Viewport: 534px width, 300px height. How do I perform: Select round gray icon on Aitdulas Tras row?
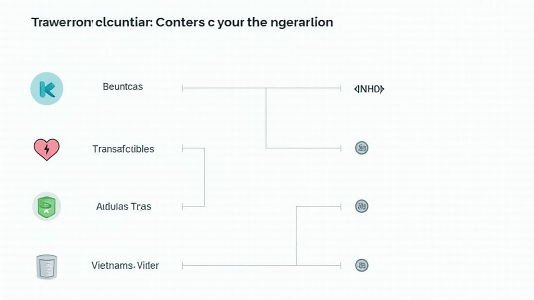click(x=361, y=206)
